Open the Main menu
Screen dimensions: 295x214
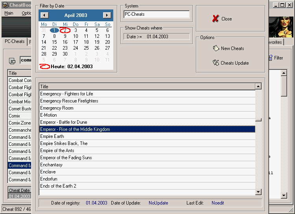(x=9, y=13)
